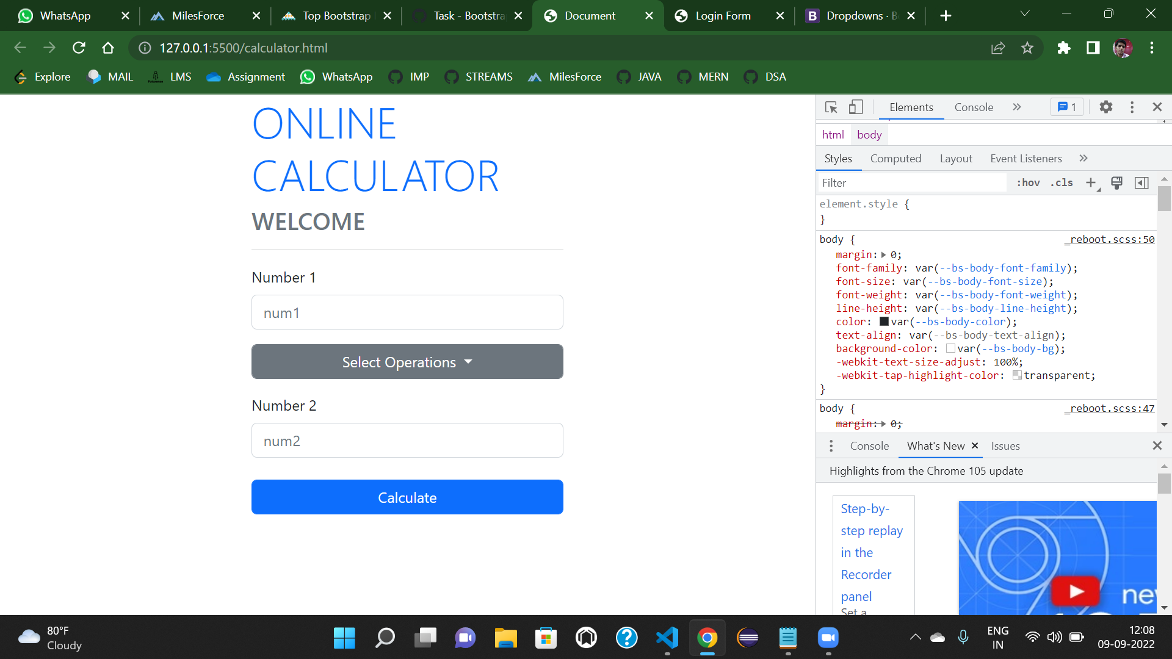
Task: Open the _reboot.scss:50 source link
Action: (x=1109, y=239)
